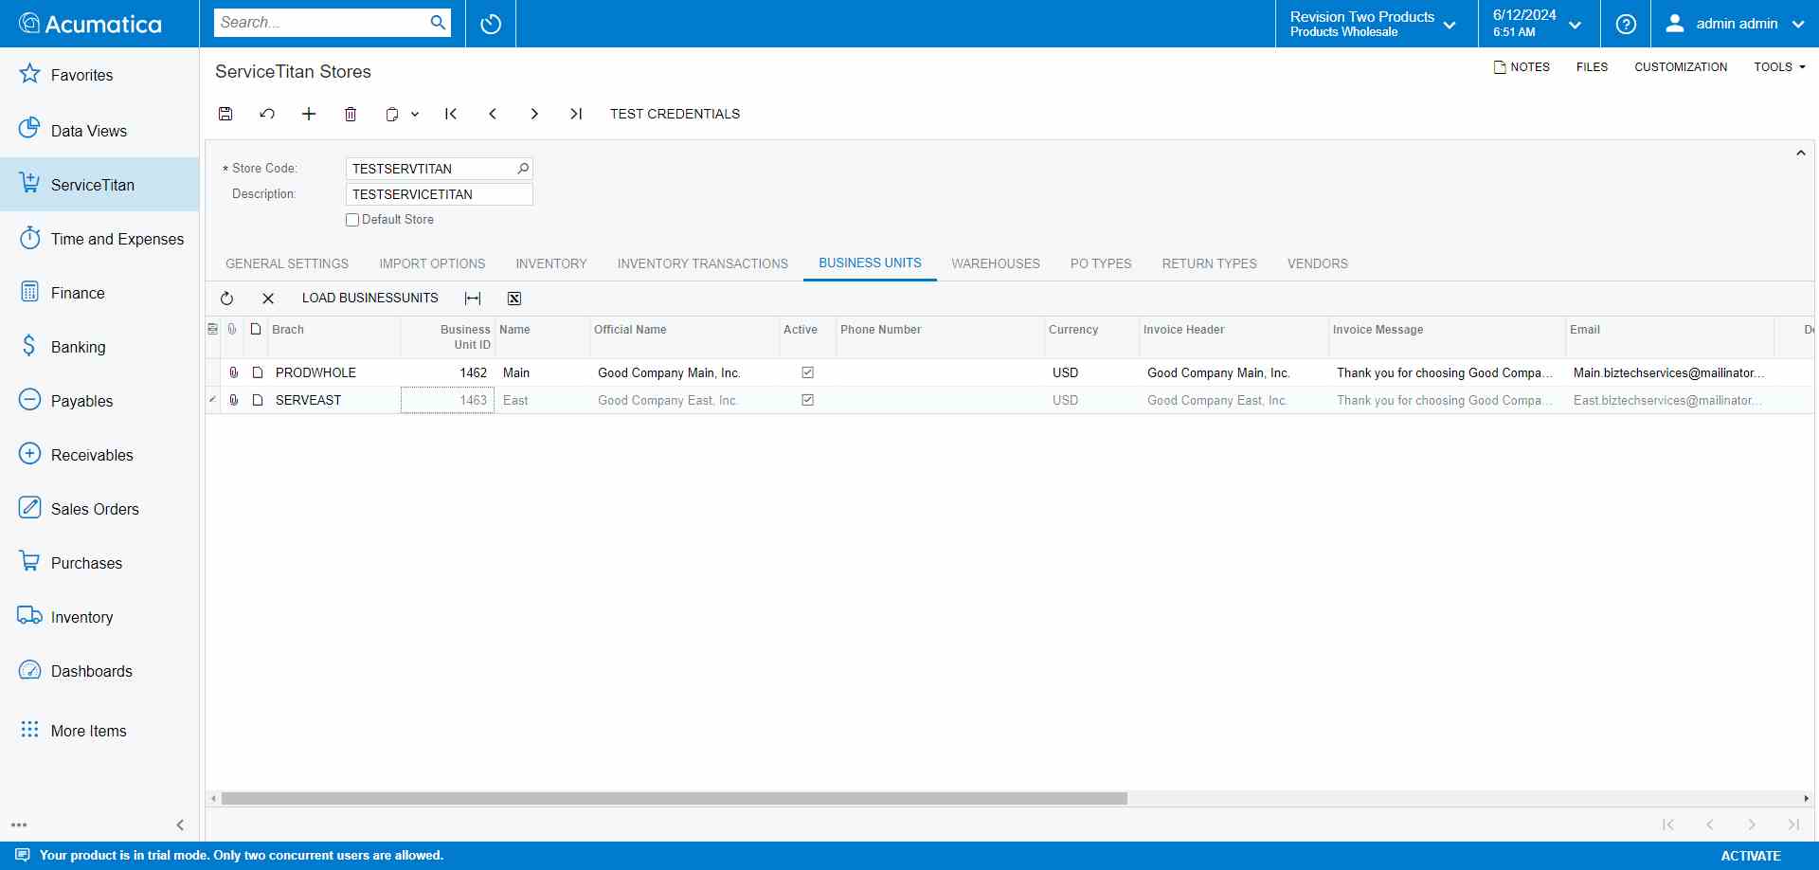The image size is (1819, 870).
Task: Switch to the PO TYPES tab
Action: tap(1101, 263)
